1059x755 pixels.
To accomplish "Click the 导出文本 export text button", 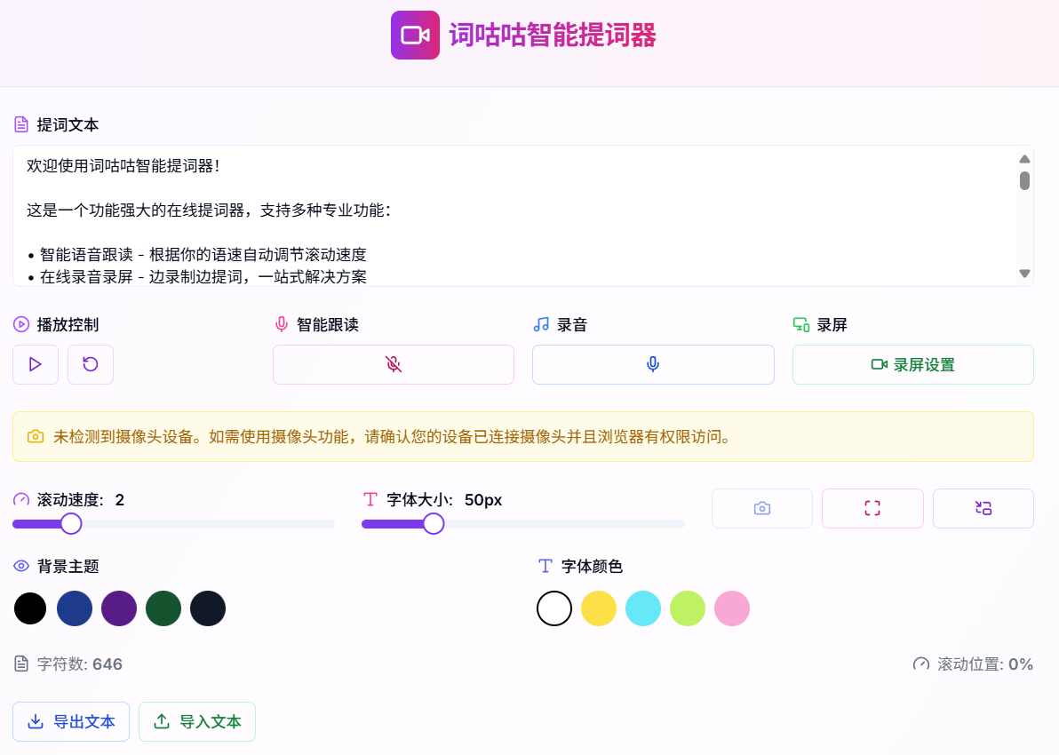I will click(71, 722).
